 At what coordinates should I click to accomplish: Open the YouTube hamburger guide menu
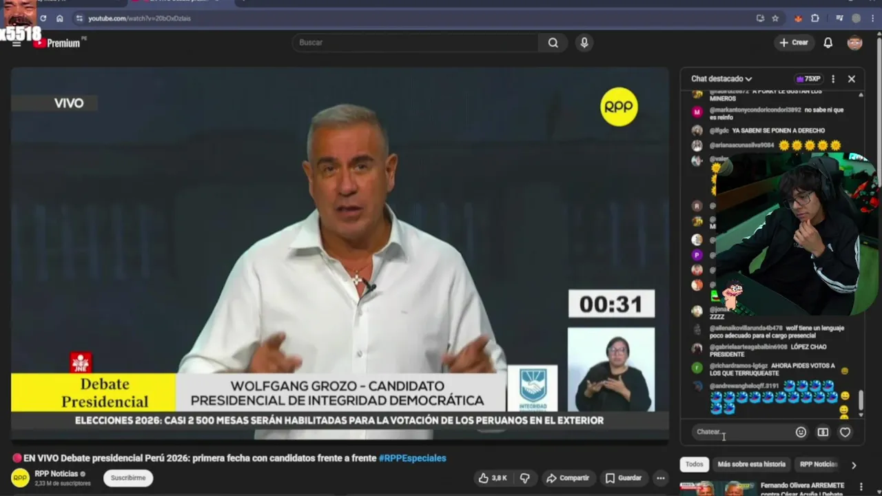click(17, 43)
